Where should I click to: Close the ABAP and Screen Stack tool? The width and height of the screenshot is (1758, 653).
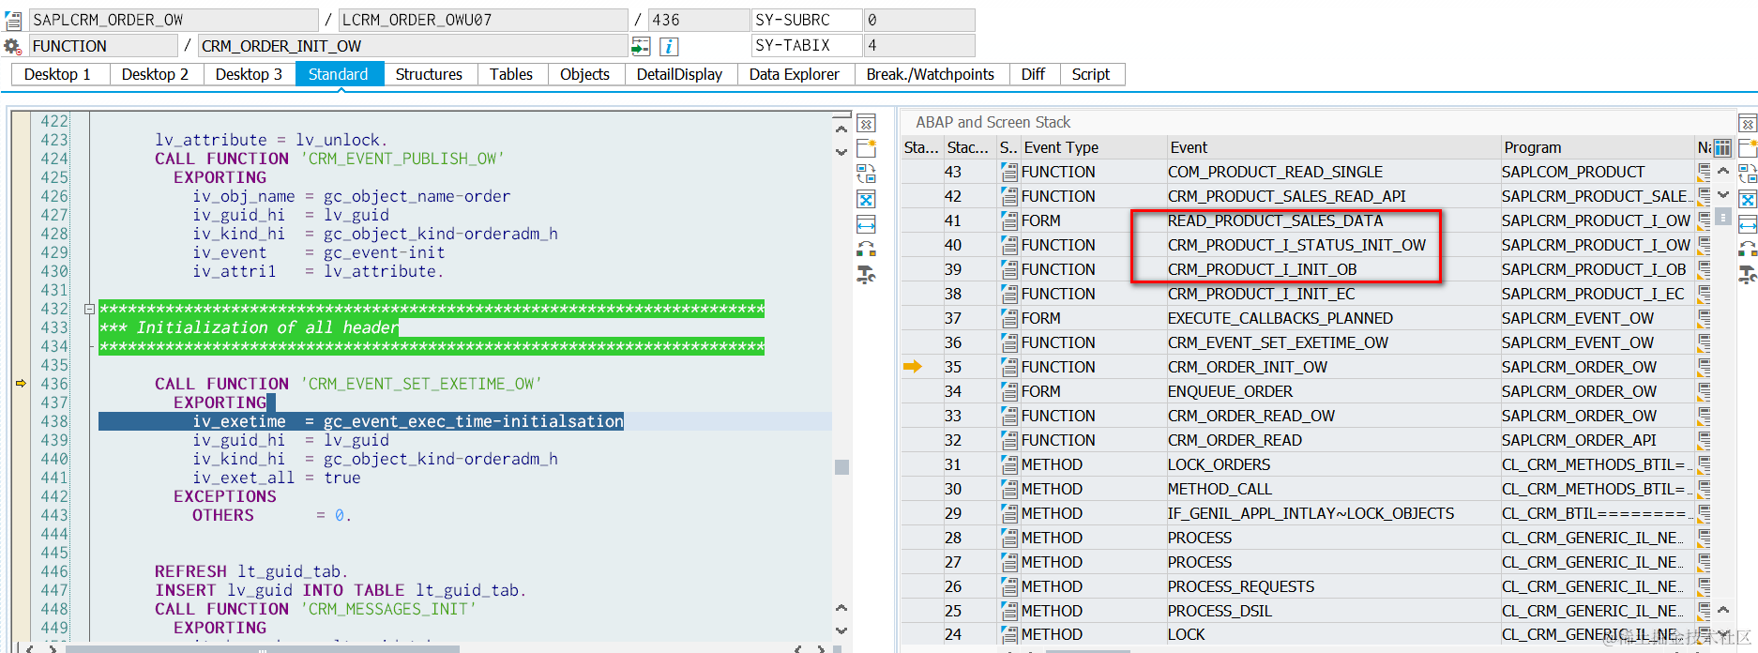pos(1748,124)
